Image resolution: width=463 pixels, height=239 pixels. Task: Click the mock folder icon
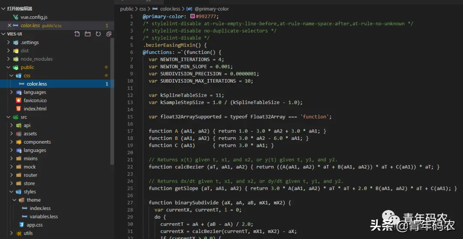click(x=18, y=167)
